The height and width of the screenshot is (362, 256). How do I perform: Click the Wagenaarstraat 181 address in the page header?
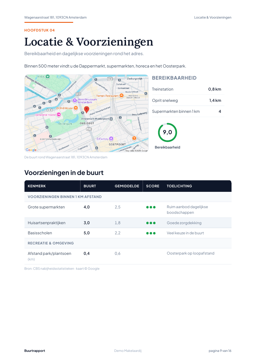tap(55, 17)
